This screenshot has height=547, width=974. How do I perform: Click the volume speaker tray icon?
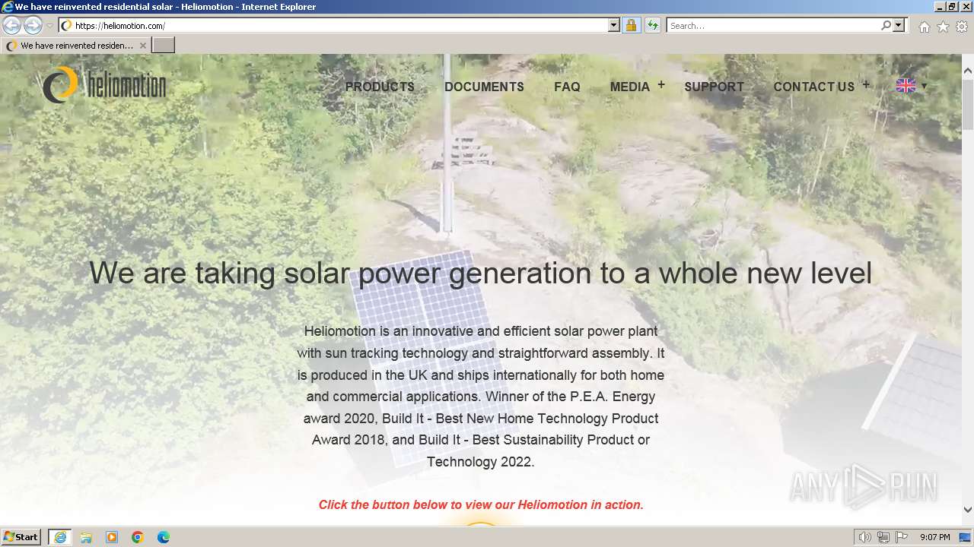[x=865, y=537]
